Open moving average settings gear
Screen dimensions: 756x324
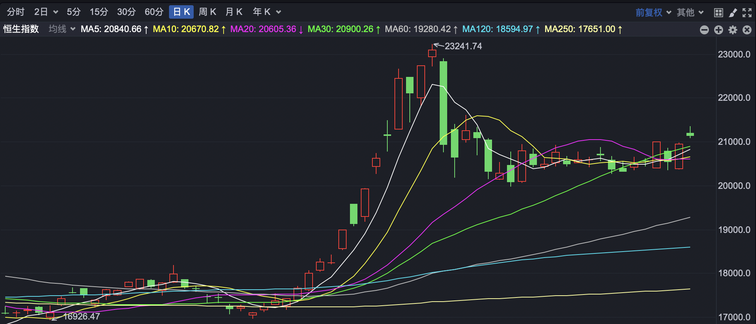tap(733, 30)
